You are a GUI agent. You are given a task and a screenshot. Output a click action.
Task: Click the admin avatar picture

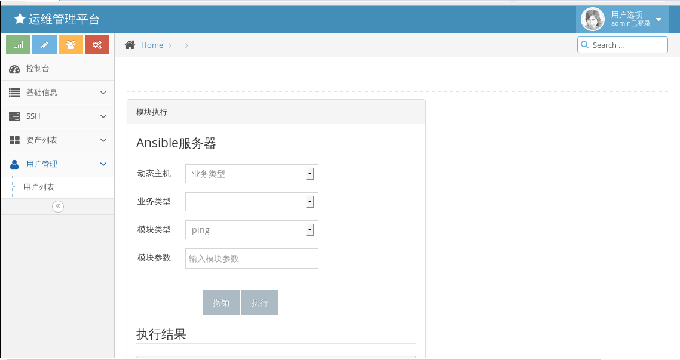[x=592, y=19]
